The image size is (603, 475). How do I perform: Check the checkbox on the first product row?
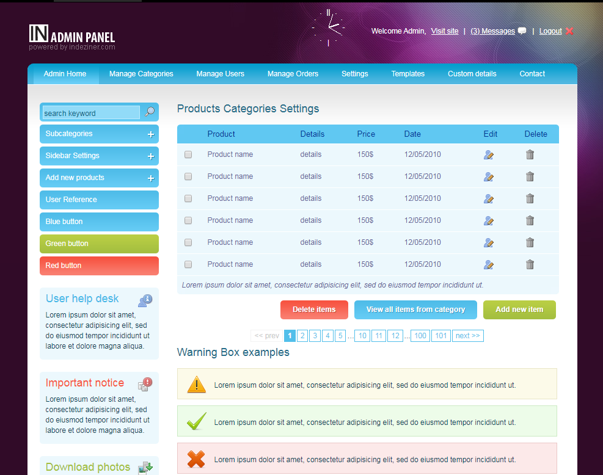coord(188,154)
